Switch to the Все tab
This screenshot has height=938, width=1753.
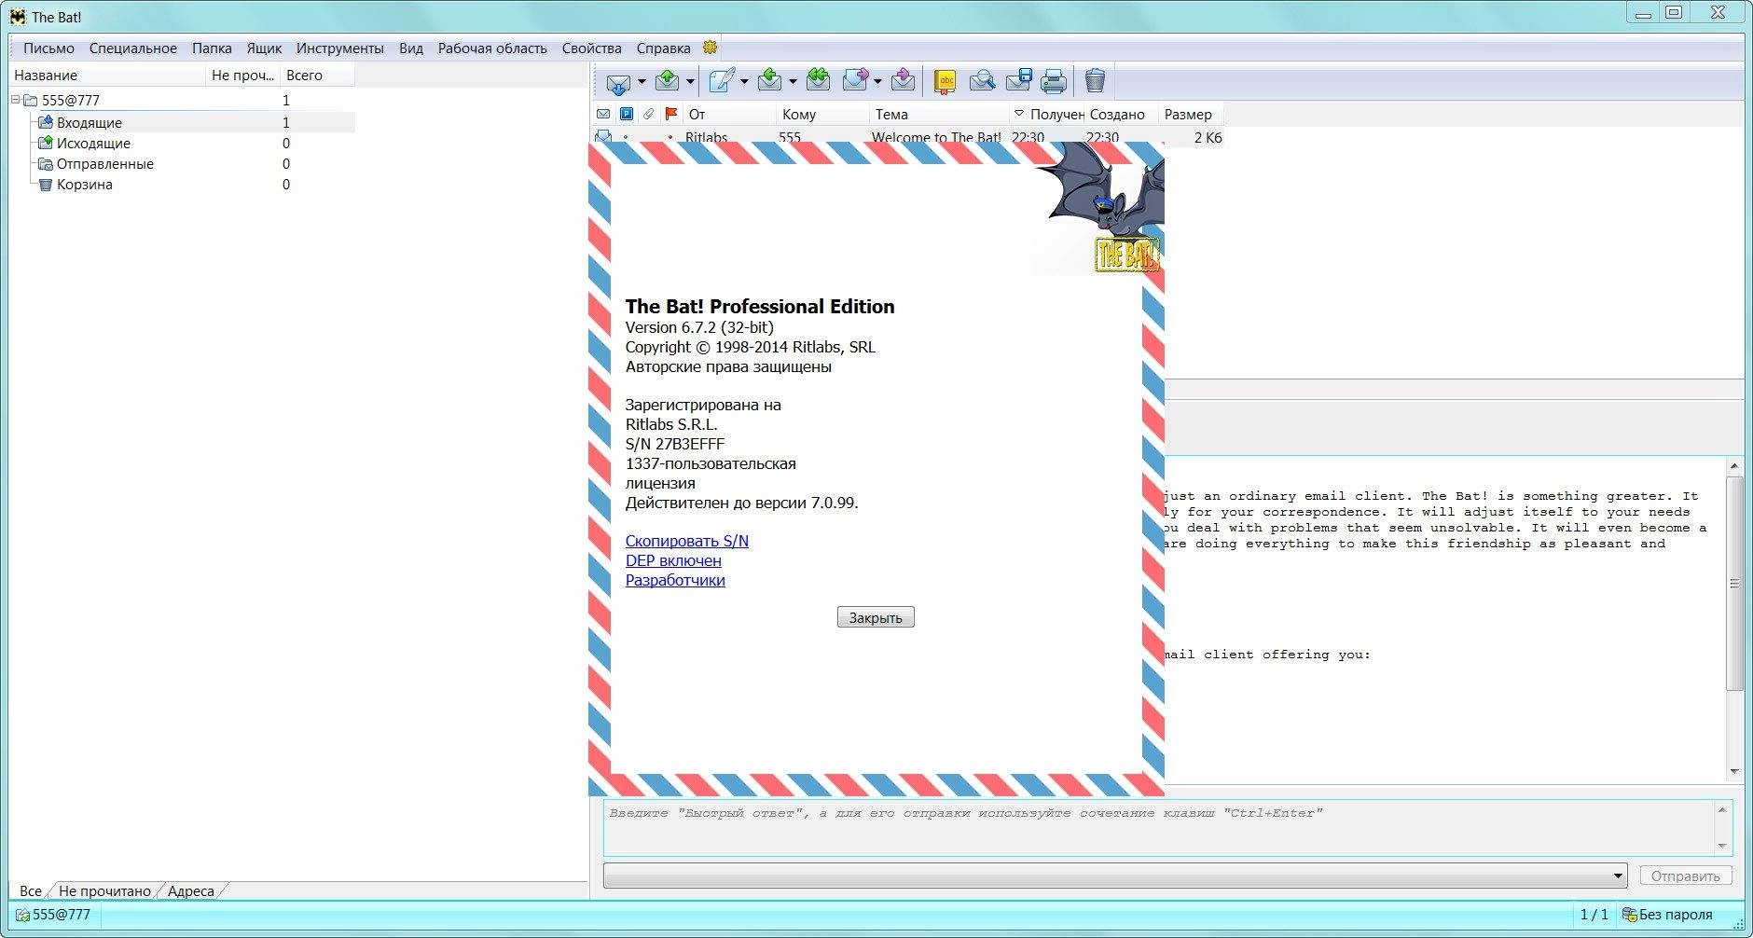point(31,890)
